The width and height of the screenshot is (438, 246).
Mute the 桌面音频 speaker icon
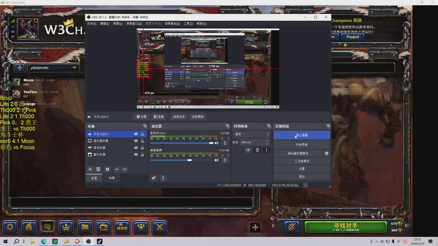click(x=216, y=160)
